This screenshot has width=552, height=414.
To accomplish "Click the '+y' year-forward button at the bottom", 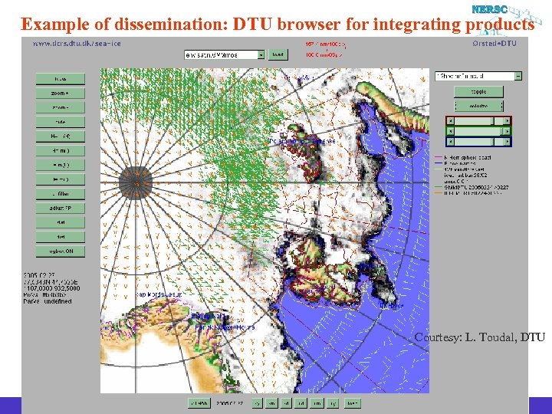I will [333, 403].
